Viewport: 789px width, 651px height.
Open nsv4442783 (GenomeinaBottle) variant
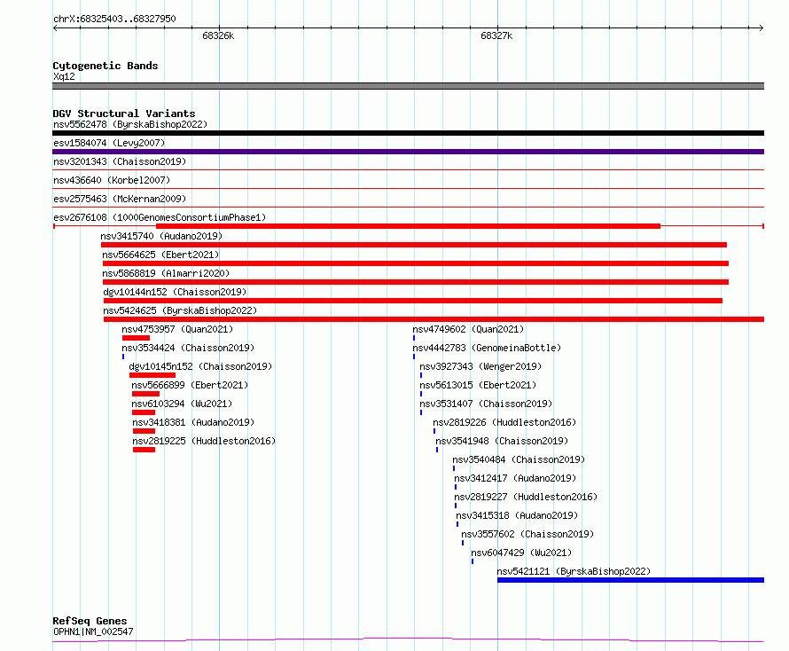(x=487, y=348)
